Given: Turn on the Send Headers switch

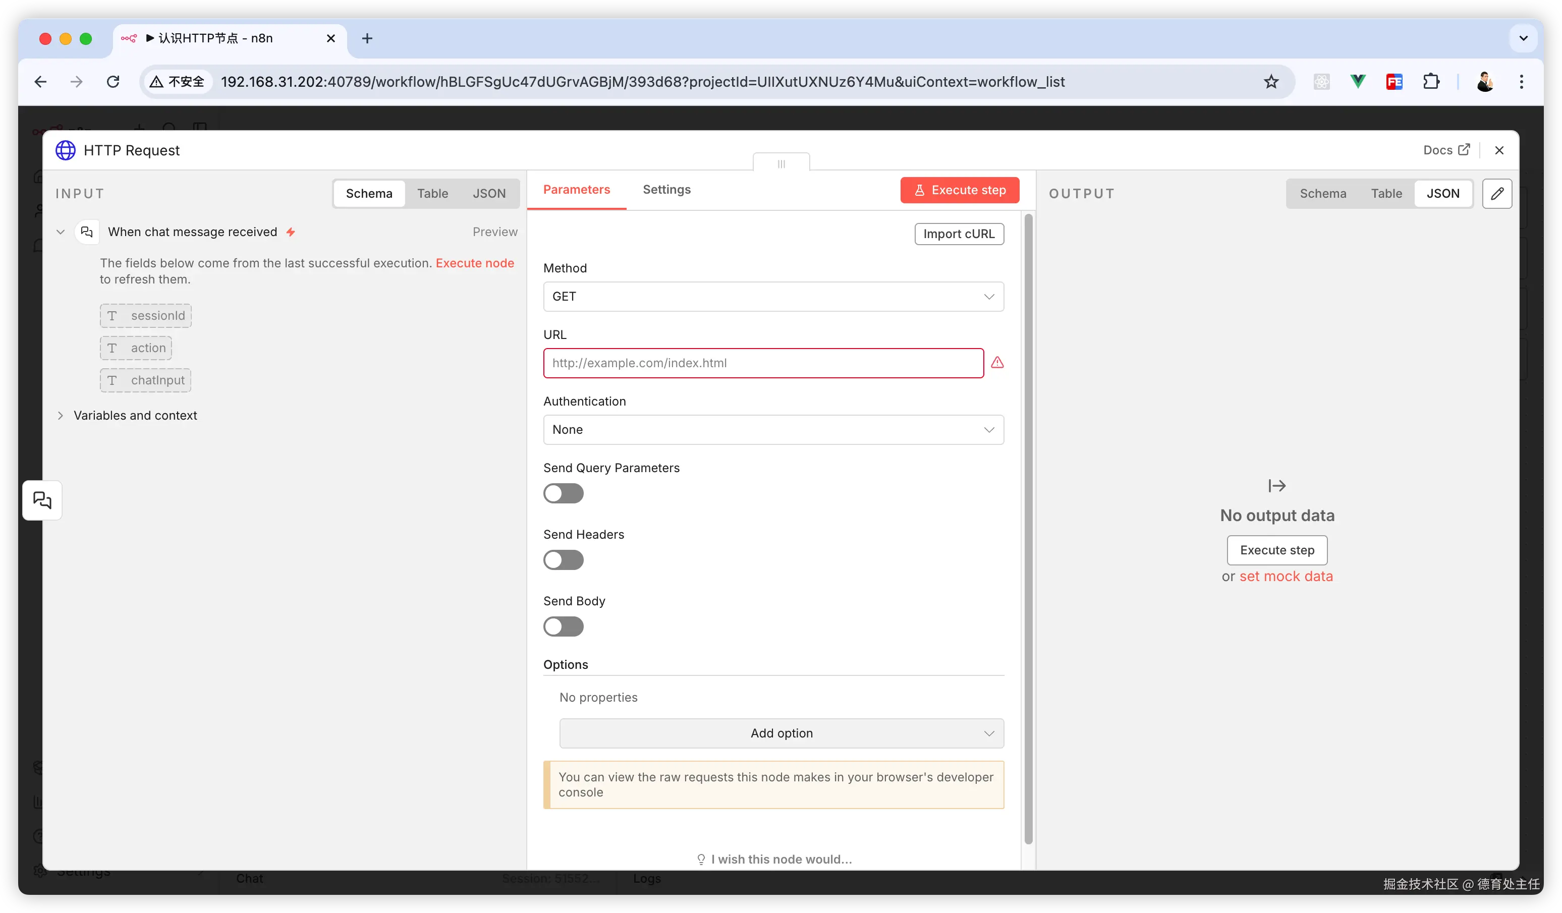Looking at the screenshot, I should pyautogui.click(x=563, y=560).
